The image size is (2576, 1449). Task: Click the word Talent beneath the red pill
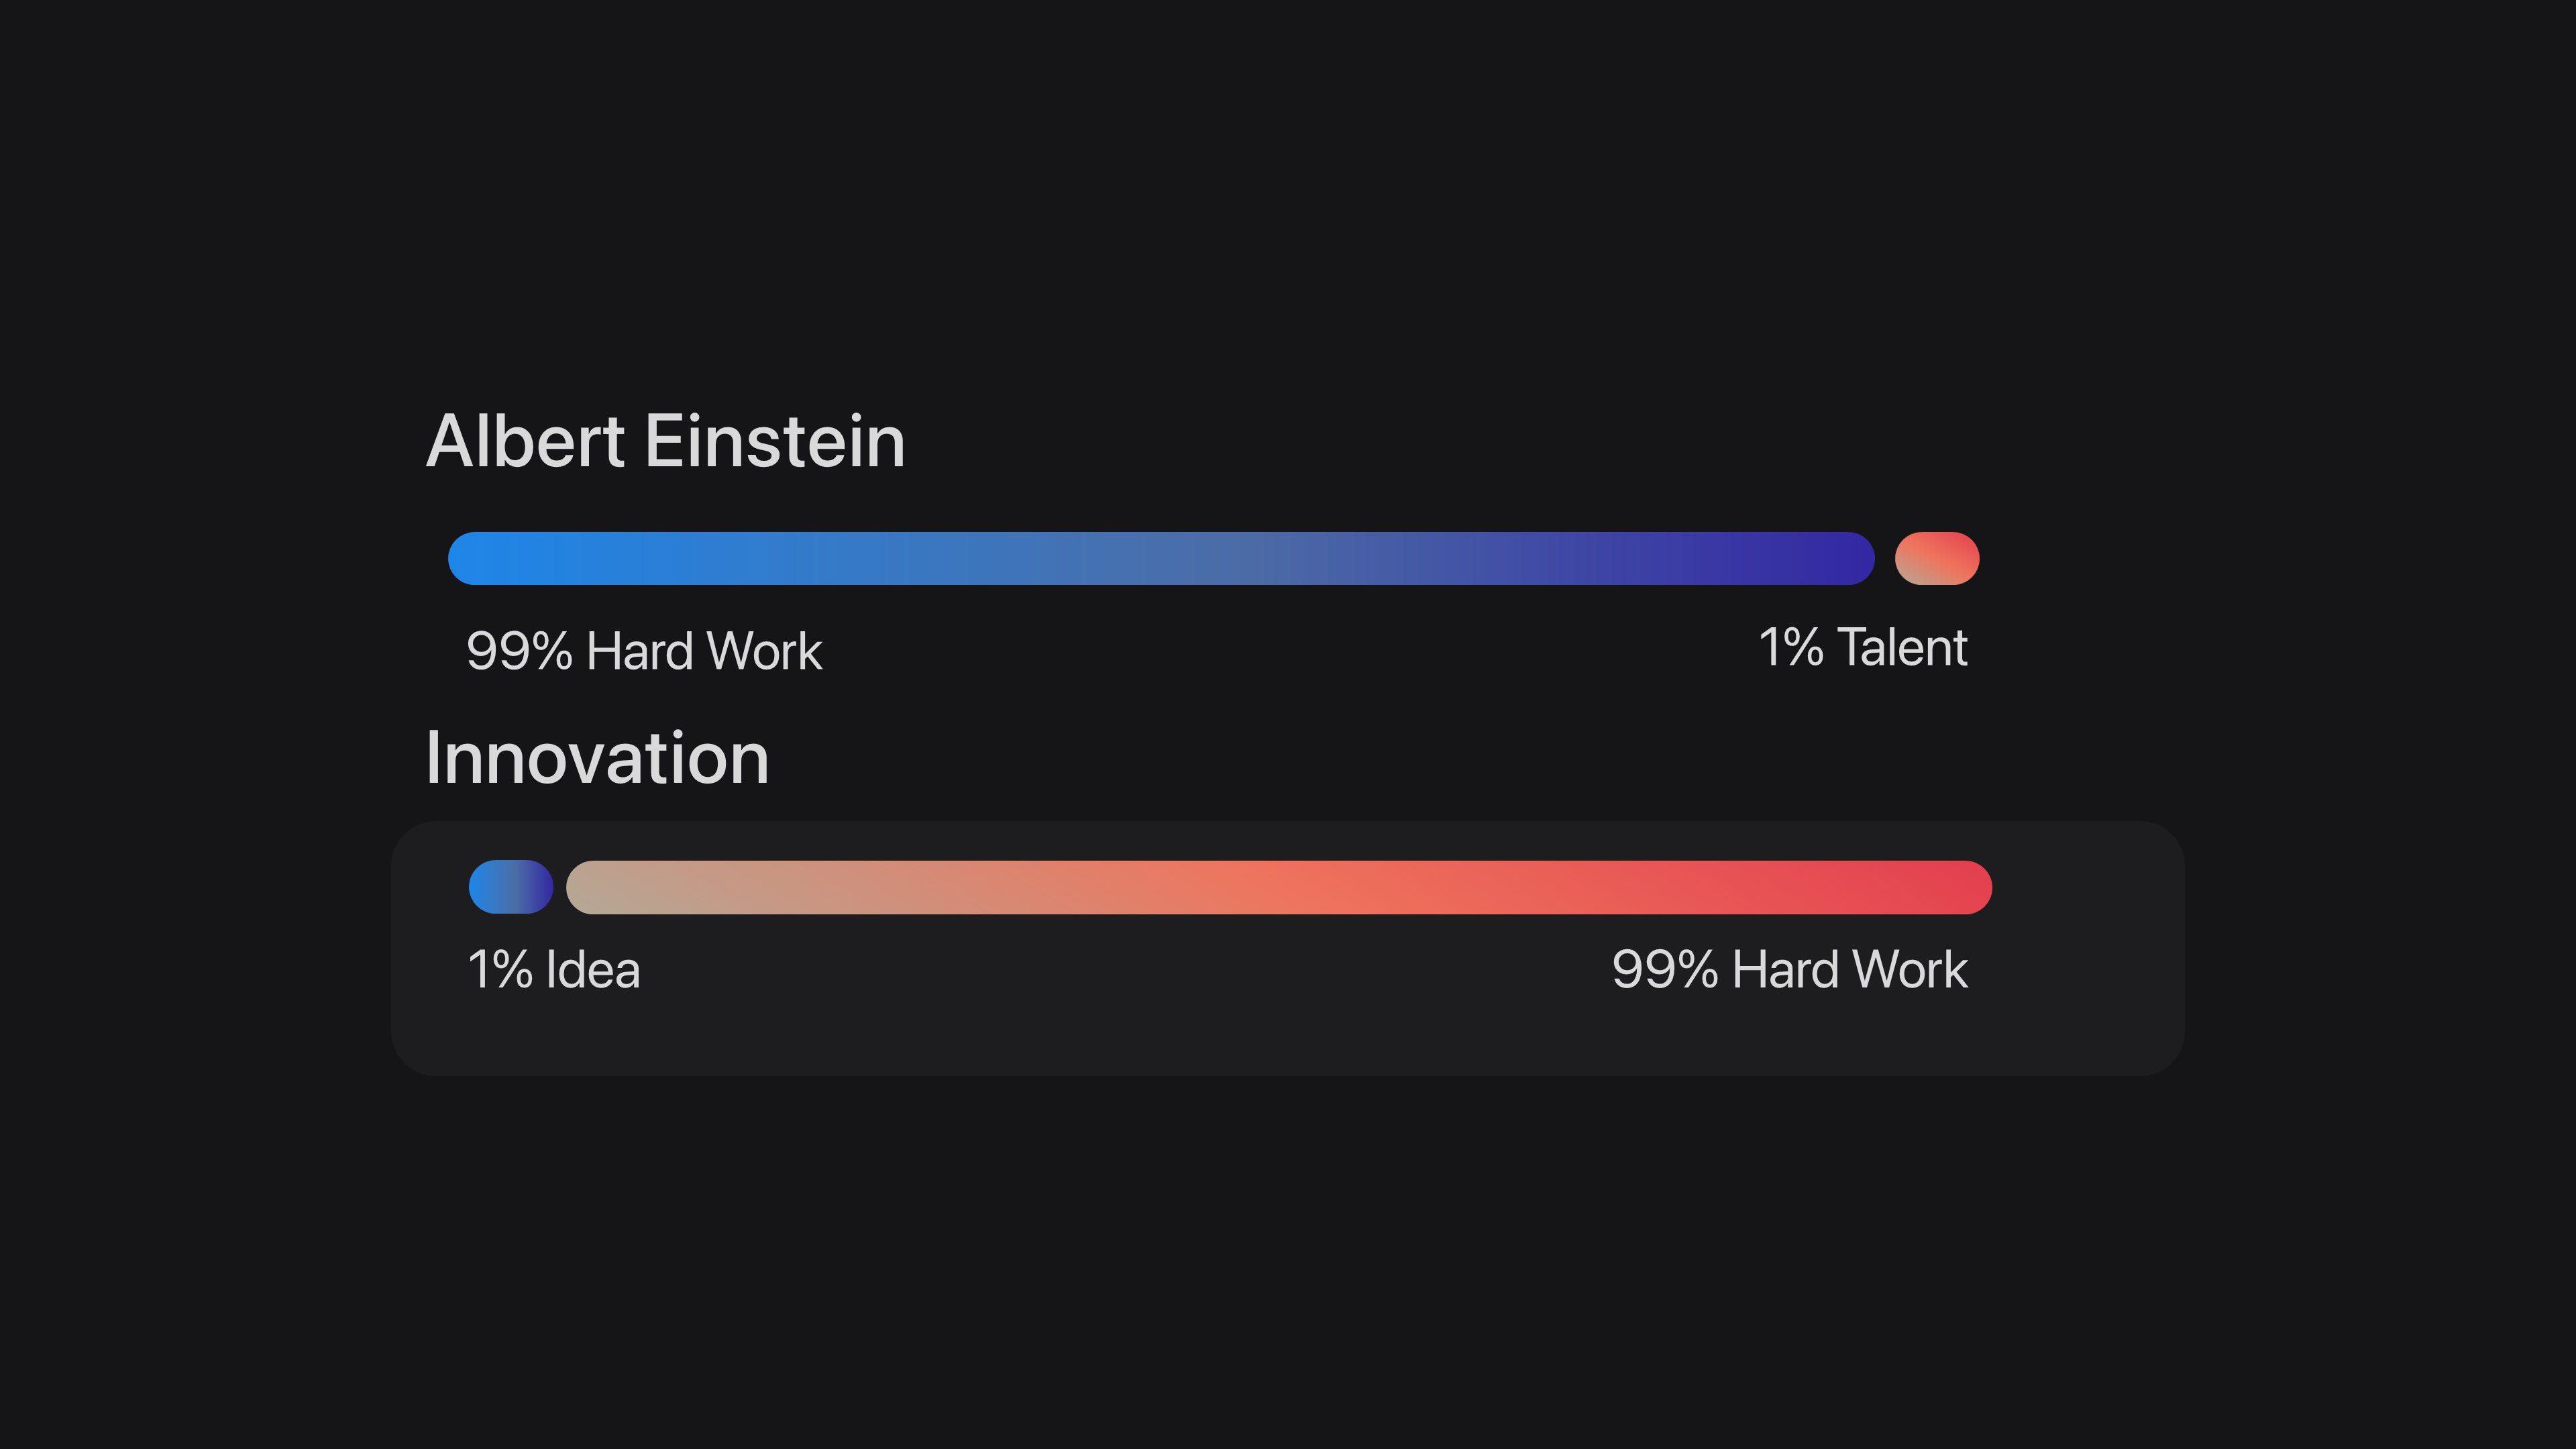pyautogui.click(x=1902, y=647)
